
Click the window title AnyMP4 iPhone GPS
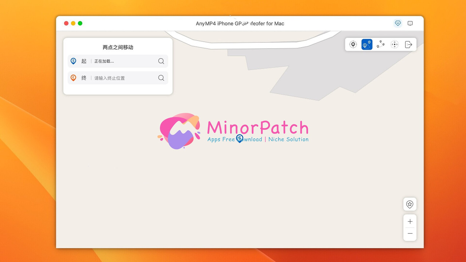pyautogui.click(x=240, y=23)
